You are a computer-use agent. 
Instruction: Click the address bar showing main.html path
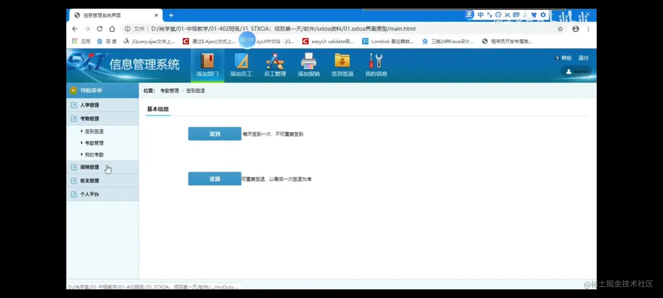click(283, 29)
